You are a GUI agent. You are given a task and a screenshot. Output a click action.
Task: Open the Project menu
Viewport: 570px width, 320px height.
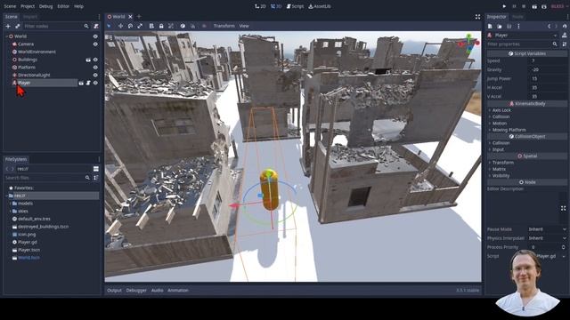click(28, 6)
